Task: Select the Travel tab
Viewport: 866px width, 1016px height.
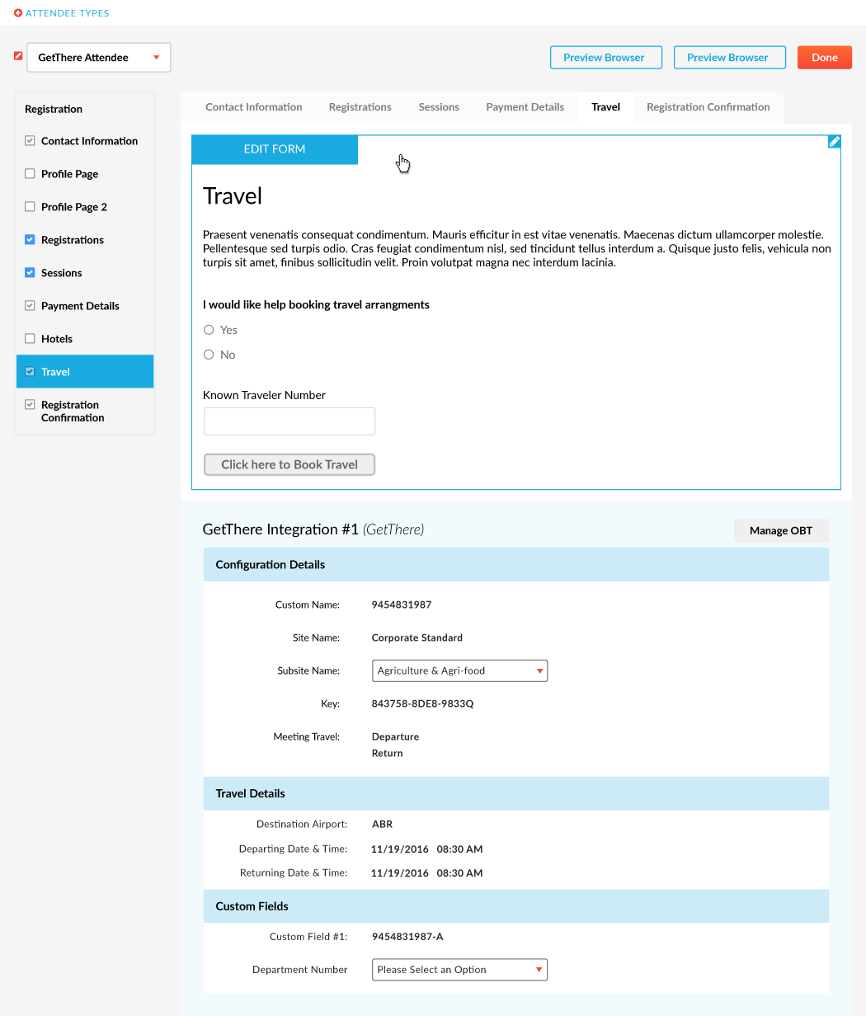Action: pos(605,107)
